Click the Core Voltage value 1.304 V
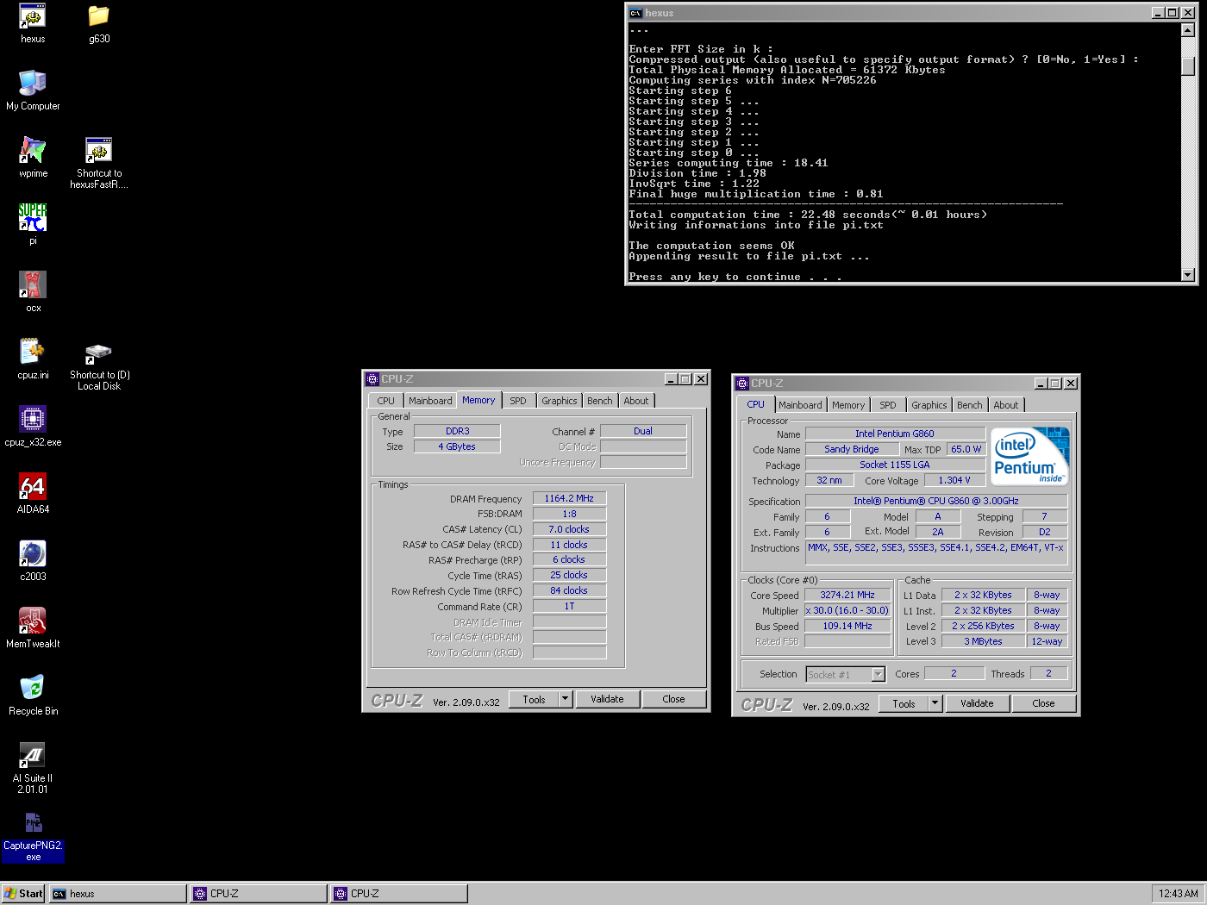Screen dimensions: 1207x905 [x=954, y=480]
